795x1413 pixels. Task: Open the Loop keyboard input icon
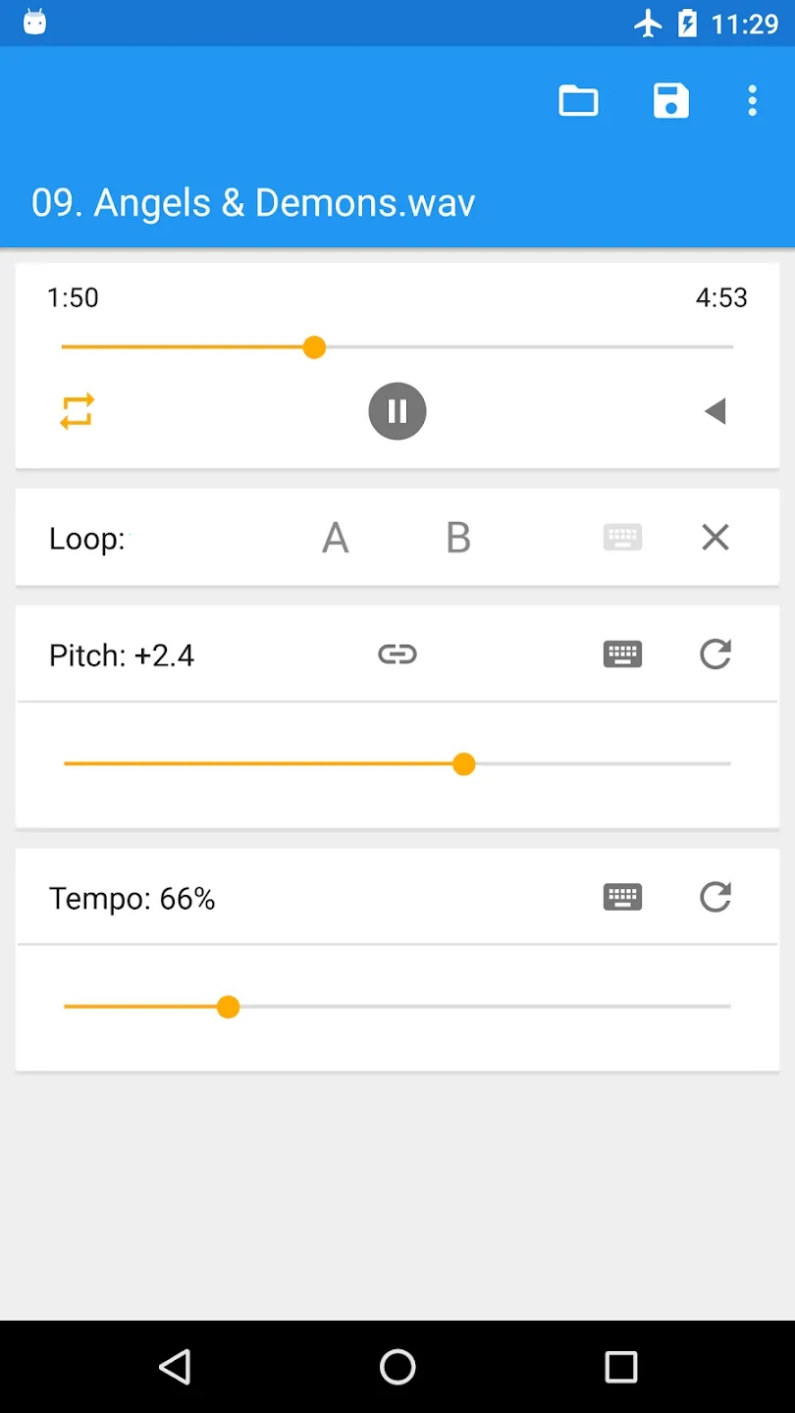point(622,538)
